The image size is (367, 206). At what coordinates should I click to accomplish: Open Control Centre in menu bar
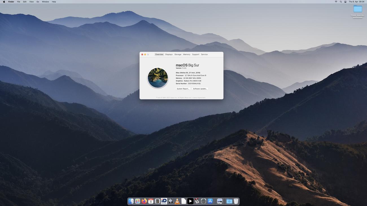pyautogui.click(x=346, y=2)
